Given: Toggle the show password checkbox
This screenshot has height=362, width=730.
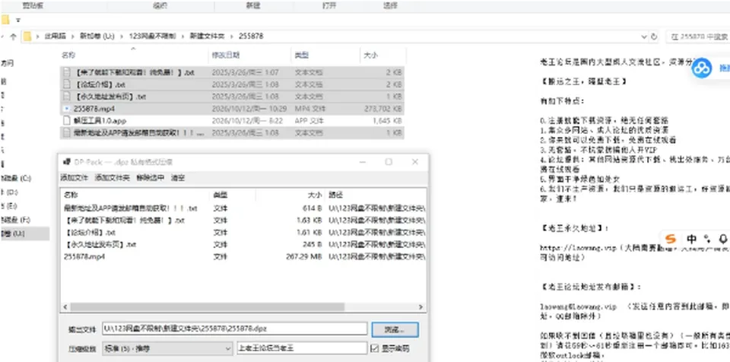Looking at the screenshot, I should click(374, 348).
